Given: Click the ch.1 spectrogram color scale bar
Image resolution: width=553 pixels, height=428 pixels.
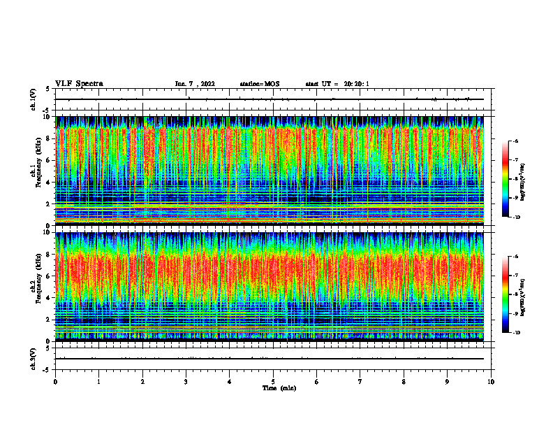Looking at the screenshot, I should (505, 179).
